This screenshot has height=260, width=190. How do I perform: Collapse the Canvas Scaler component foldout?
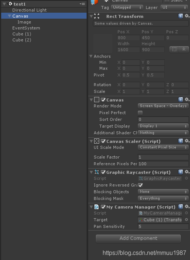pos(91,141)
